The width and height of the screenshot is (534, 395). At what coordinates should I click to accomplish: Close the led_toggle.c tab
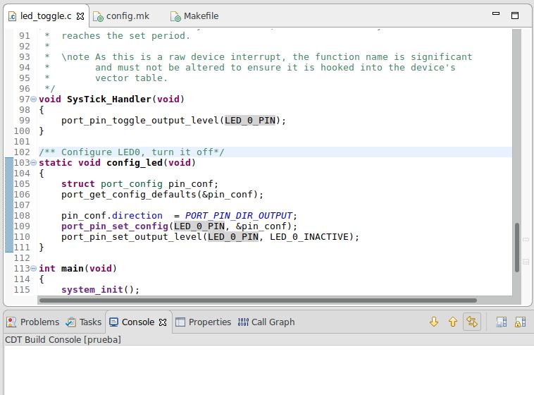pos(80,16)
